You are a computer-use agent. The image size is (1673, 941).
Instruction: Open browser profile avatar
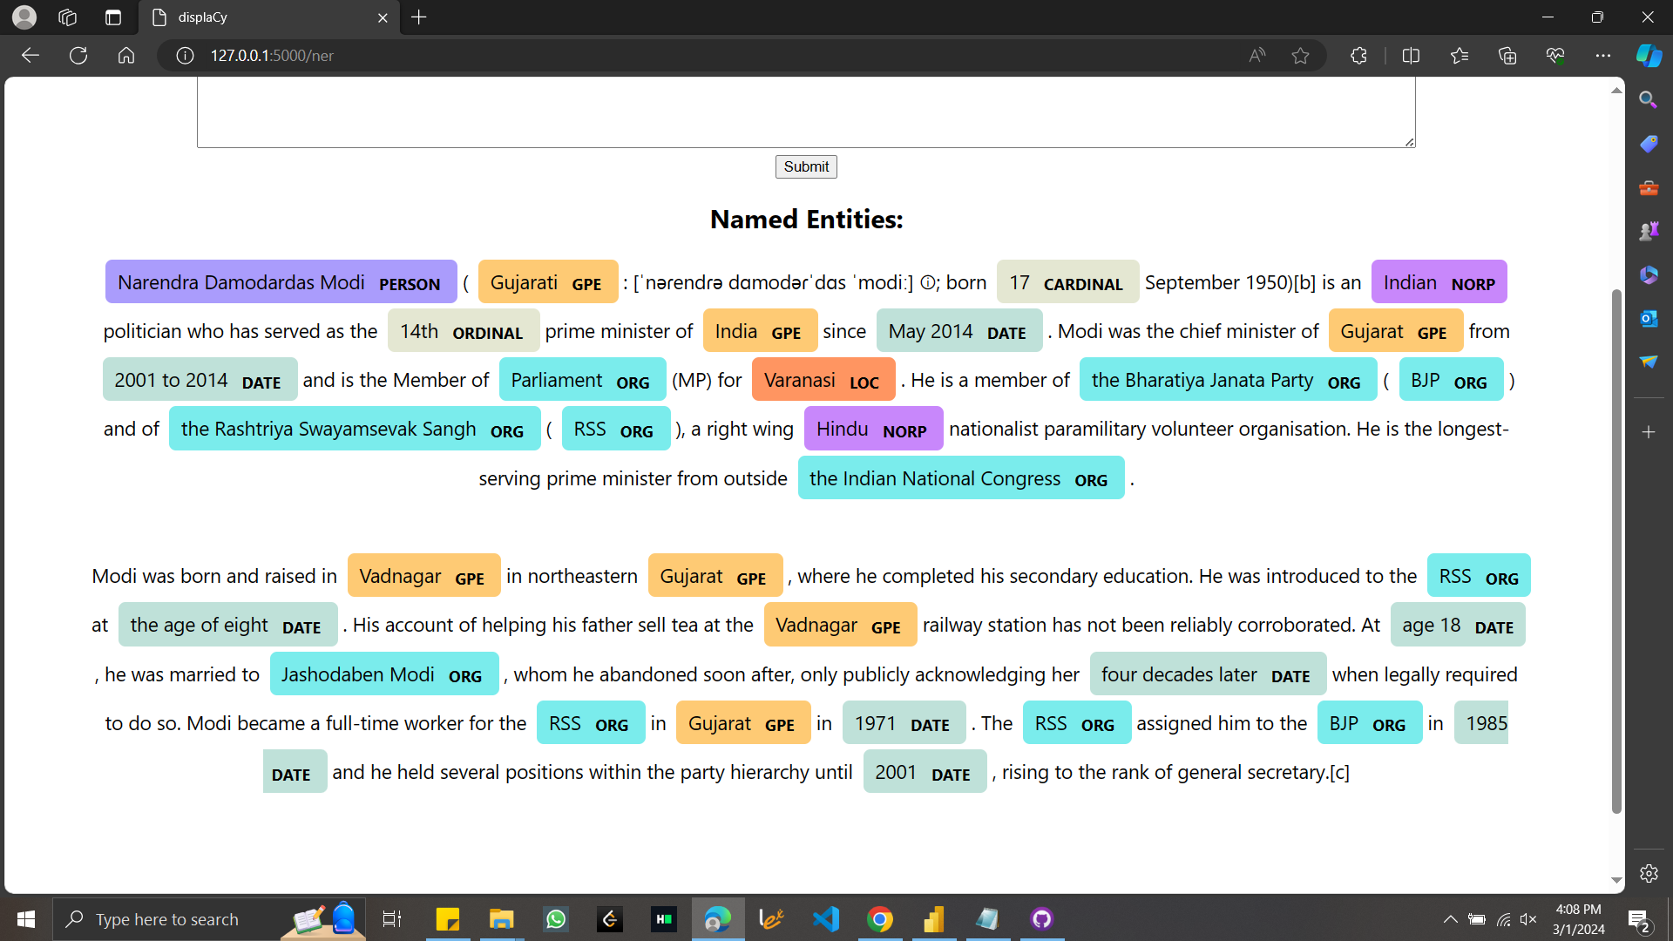point(24,17)
